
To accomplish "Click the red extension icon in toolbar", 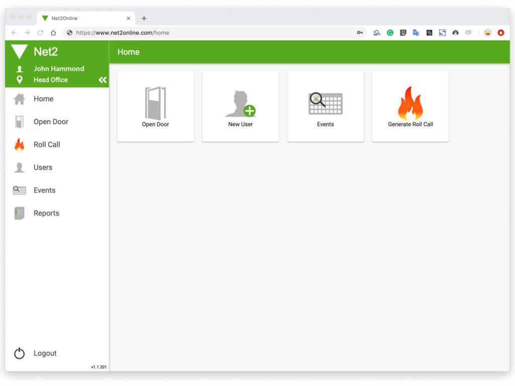I will 500,33.
